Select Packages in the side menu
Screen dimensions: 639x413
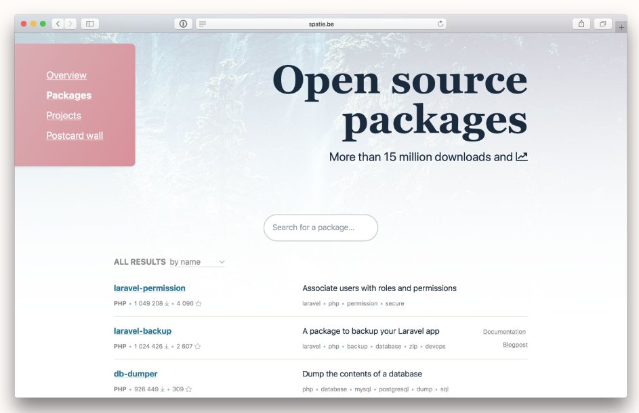[69, 95]
